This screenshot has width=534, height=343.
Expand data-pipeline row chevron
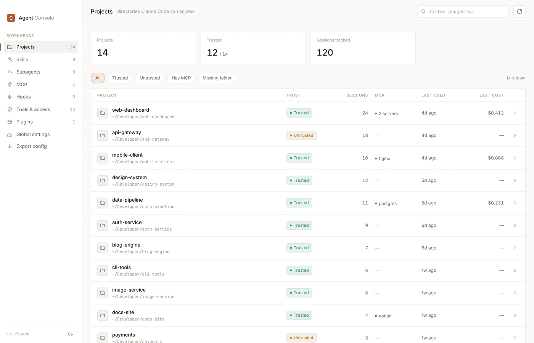515,203
